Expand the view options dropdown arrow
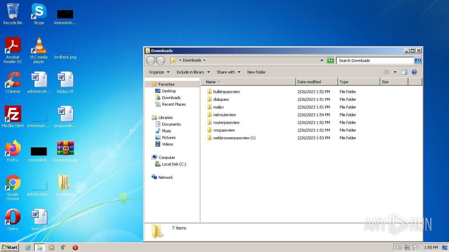The height and width of the screenshot is (252, 449). pos(395,72)
